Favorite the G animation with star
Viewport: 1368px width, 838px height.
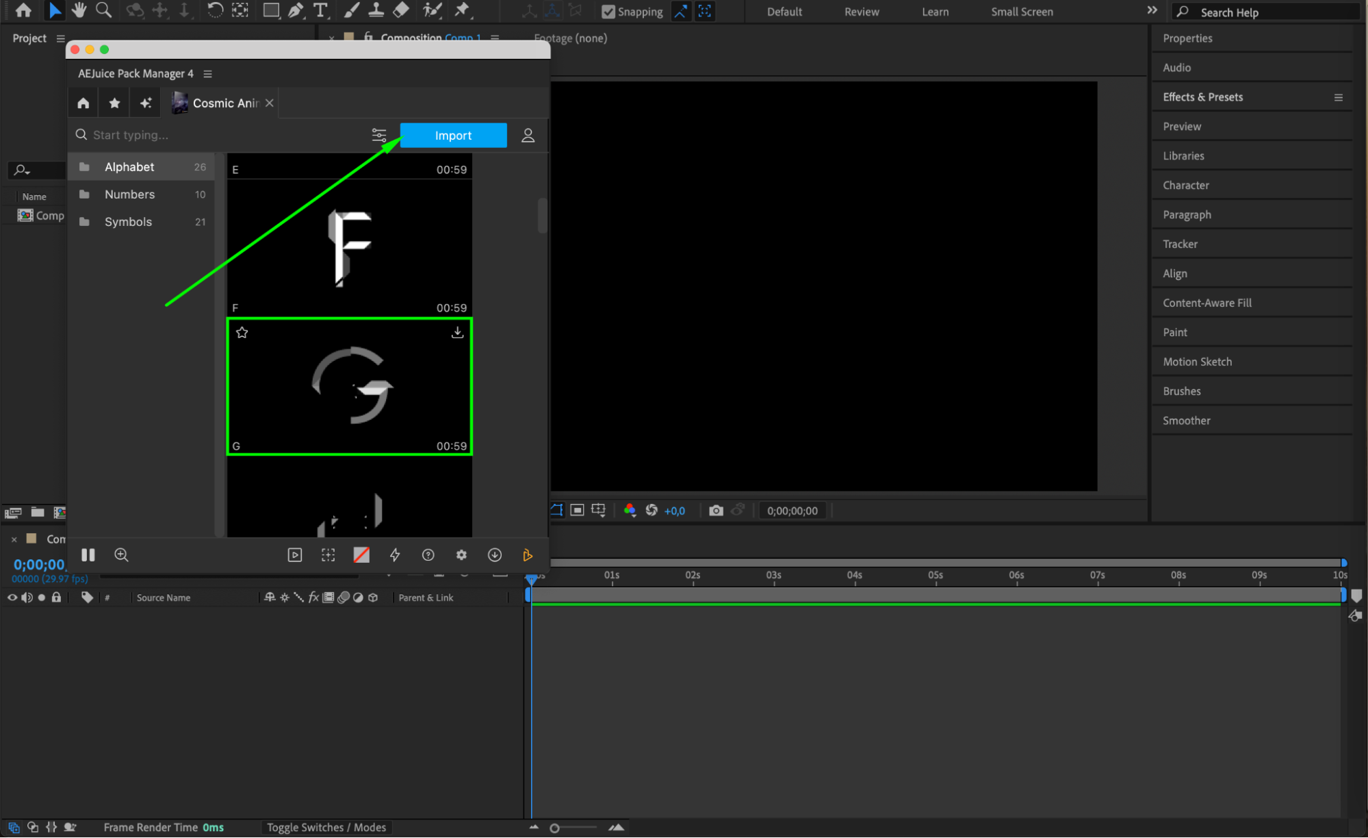click(x=242, y=333)
